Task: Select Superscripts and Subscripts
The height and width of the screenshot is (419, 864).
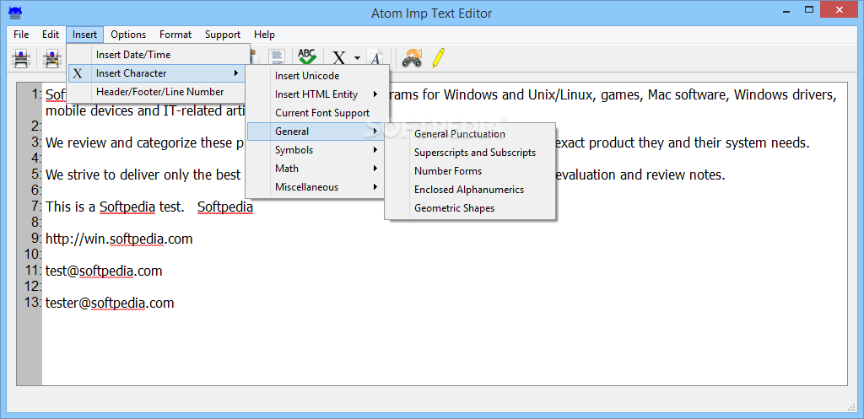Action: pyautogui.click(x=471, y=153)
